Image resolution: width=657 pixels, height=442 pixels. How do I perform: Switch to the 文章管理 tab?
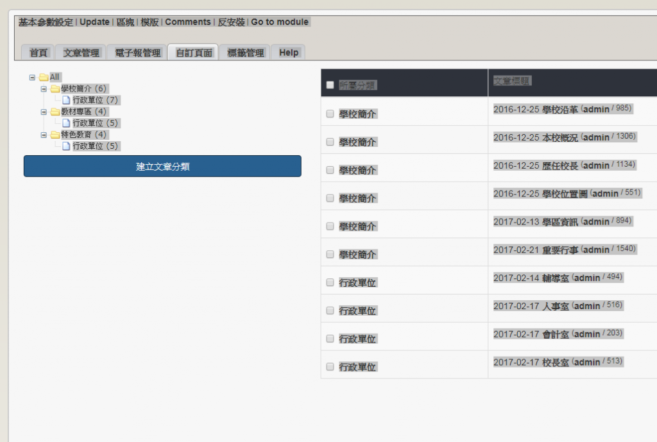[x=81, y=53]
